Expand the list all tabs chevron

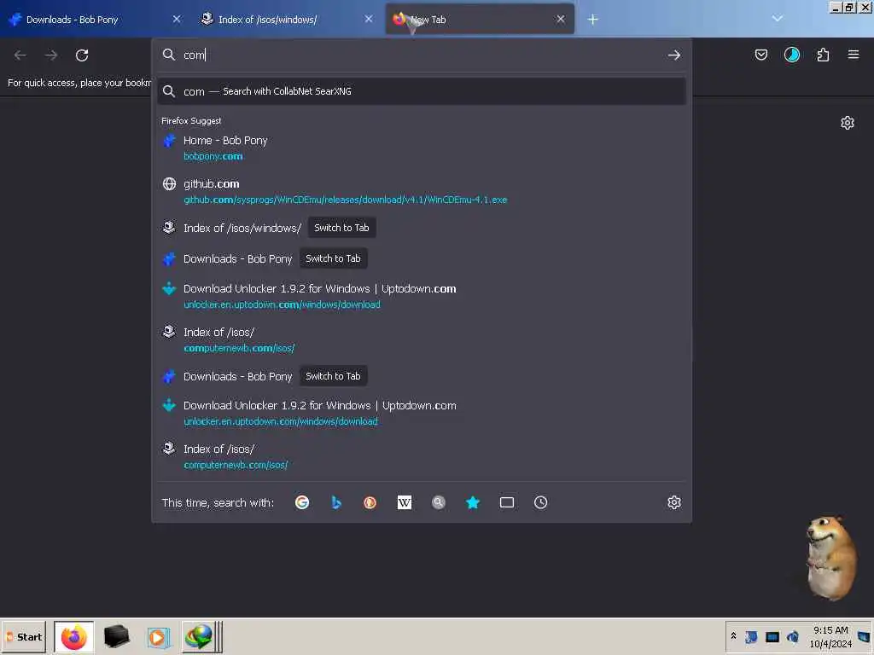coord(777,19)
